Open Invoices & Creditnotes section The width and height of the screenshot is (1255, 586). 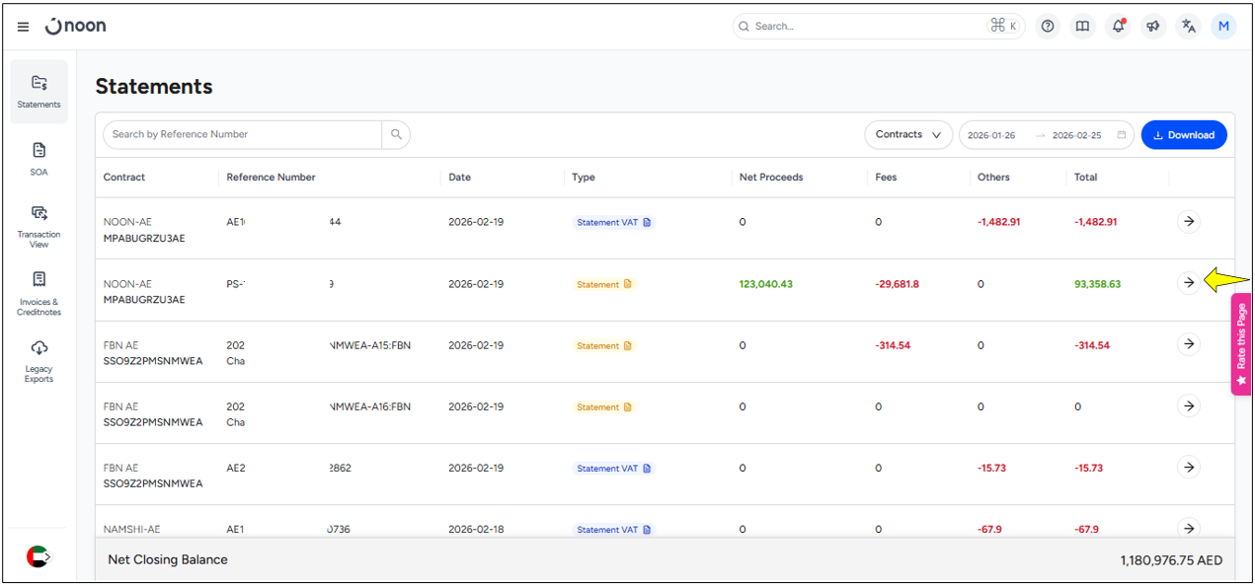coord(39,293)
